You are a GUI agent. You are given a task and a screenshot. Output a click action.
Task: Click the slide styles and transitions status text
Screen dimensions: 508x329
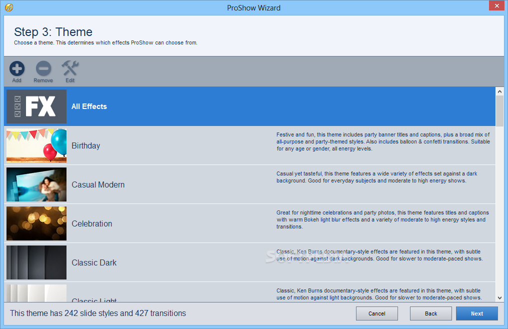(98, 313)
